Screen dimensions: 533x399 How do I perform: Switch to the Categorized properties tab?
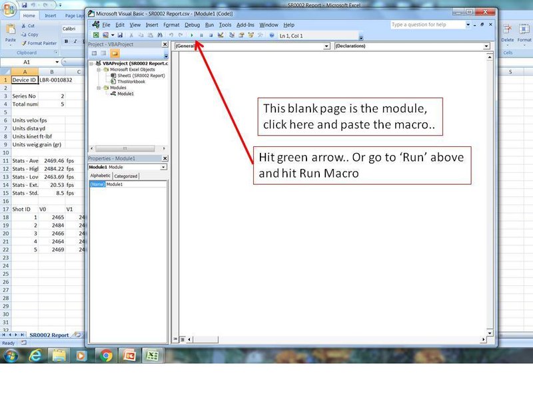point(126,176)
